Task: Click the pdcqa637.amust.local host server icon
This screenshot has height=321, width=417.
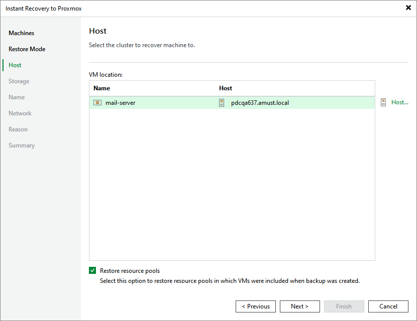Action: [x=222, y=103]
